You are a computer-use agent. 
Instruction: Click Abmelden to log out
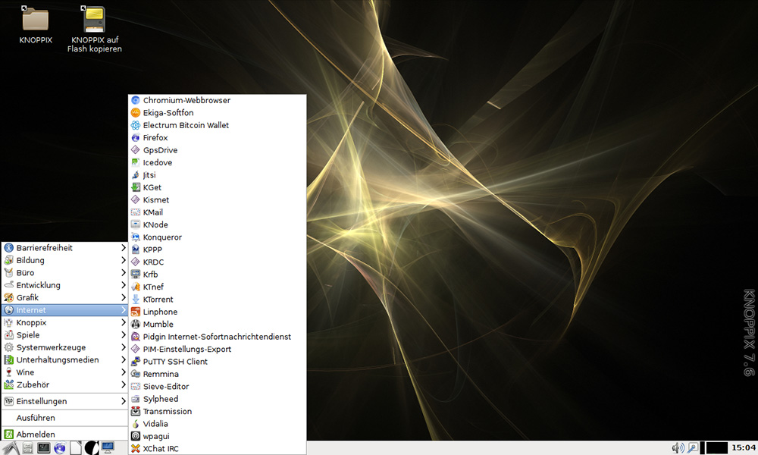click(35, 435)
